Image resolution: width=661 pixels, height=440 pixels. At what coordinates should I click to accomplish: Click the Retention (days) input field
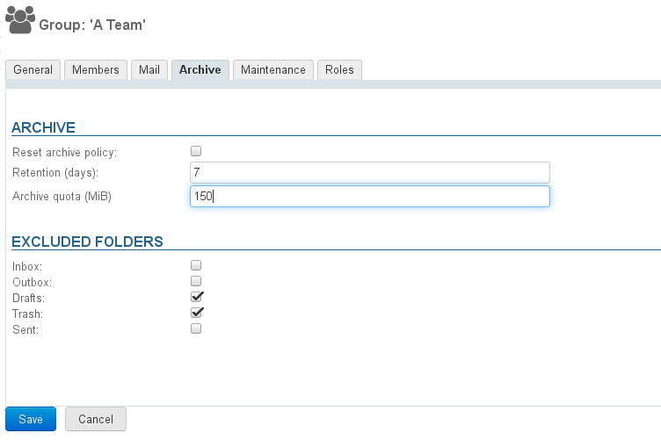click(x=370, y=173)
